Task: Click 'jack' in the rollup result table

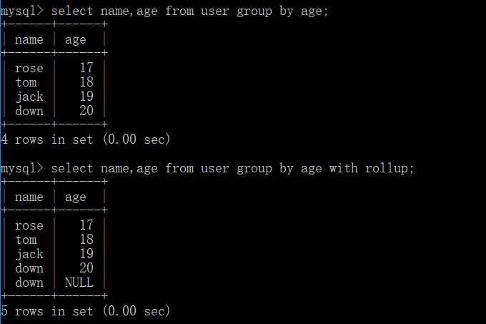Action: (30, 254)
